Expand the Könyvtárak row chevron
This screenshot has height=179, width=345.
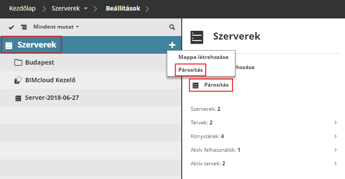click(x=335, y=136)
